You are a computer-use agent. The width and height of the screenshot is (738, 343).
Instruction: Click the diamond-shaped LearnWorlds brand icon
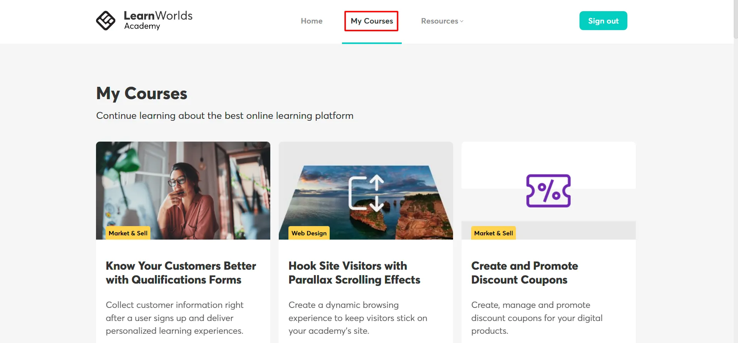click(x=106, y=20)
